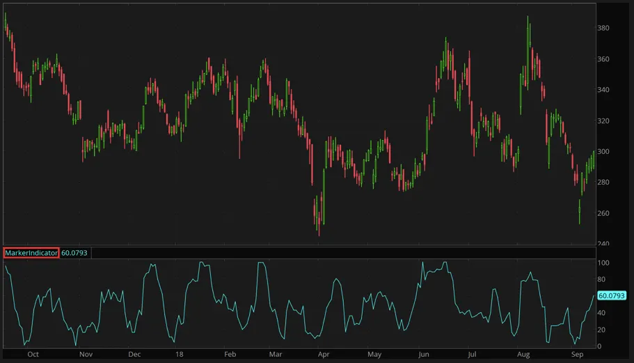Click the Jul label on time axis
This screenshot has height=363, width=634.
click(x=472, y=354)
